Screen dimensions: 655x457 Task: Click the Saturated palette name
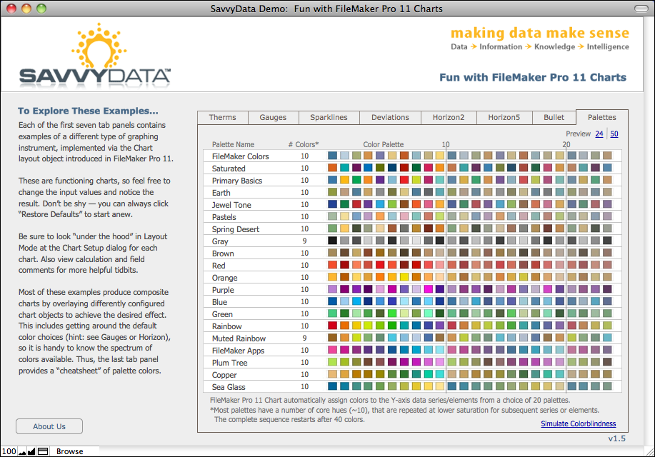click(x=229, y=169)
